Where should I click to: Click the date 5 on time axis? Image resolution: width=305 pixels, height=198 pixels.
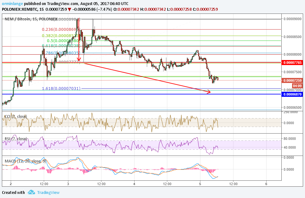200,184
